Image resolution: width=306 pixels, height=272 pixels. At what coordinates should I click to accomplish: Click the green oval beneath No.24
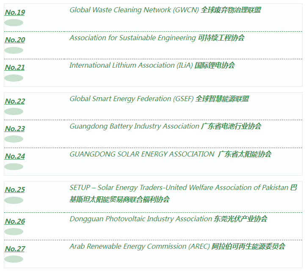14,167
